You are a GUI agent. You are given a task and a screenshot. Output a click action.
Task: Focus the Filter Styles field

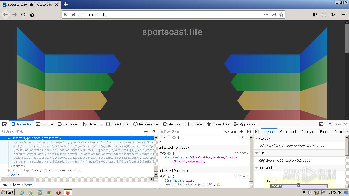189,131
